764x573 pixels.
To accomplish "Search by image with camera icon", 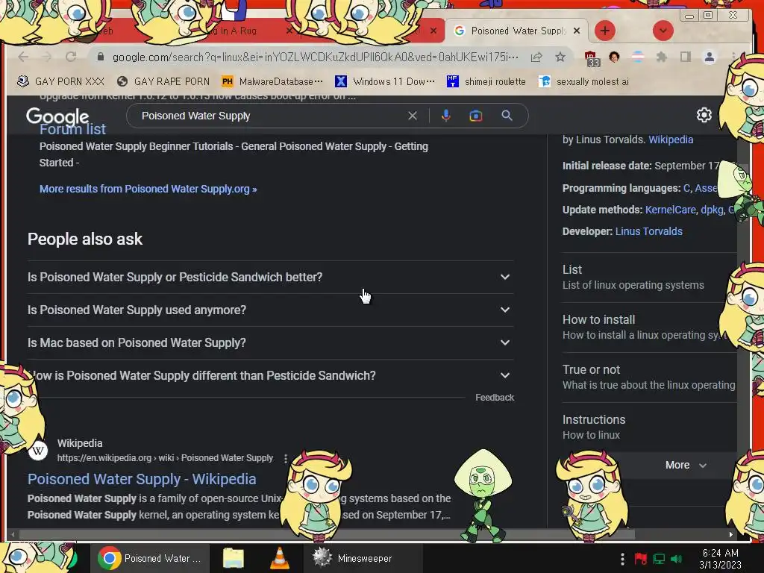I will [x=475, y=116].
